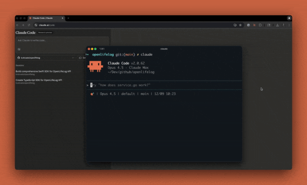Click the image attach icon in prompt box
The image size is (307, 185).
coord(19,49)
